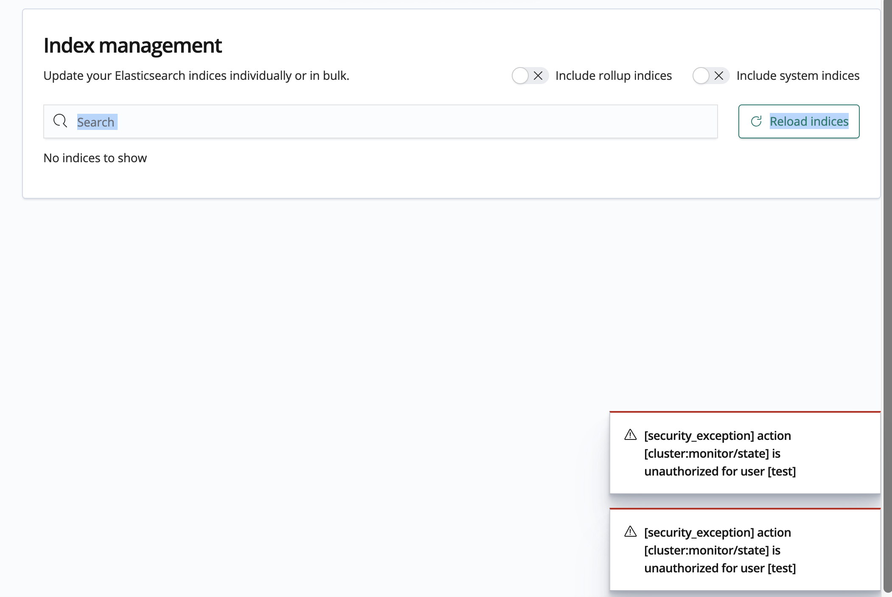
Task: Turn on the Include system indices switch
Action: pos(711,76)
